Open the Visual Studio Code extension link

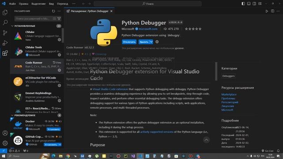110,89
